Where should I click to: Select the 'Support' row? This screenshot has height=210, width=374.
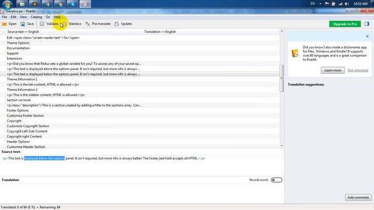coord(140,53)
